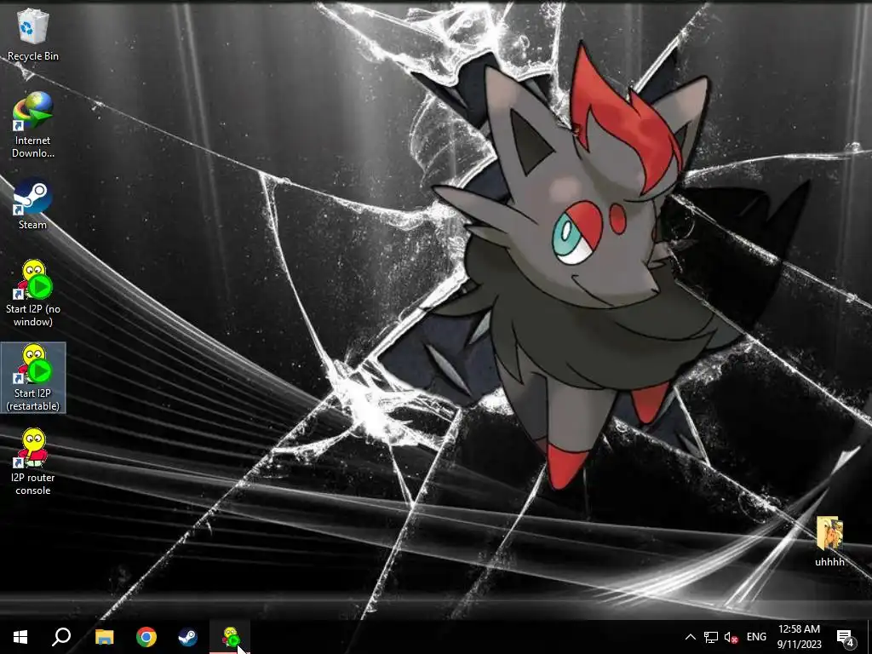Click the 'uhhhh' folder label text
The height and width of the screenshot is (654, 872).
(829, 562)
